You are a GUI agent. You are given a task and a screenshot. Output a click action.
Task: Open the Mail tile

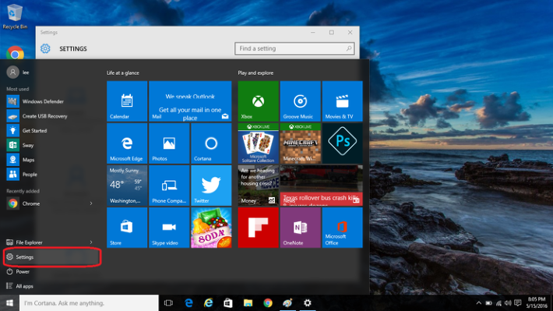(x=190, y=101)
